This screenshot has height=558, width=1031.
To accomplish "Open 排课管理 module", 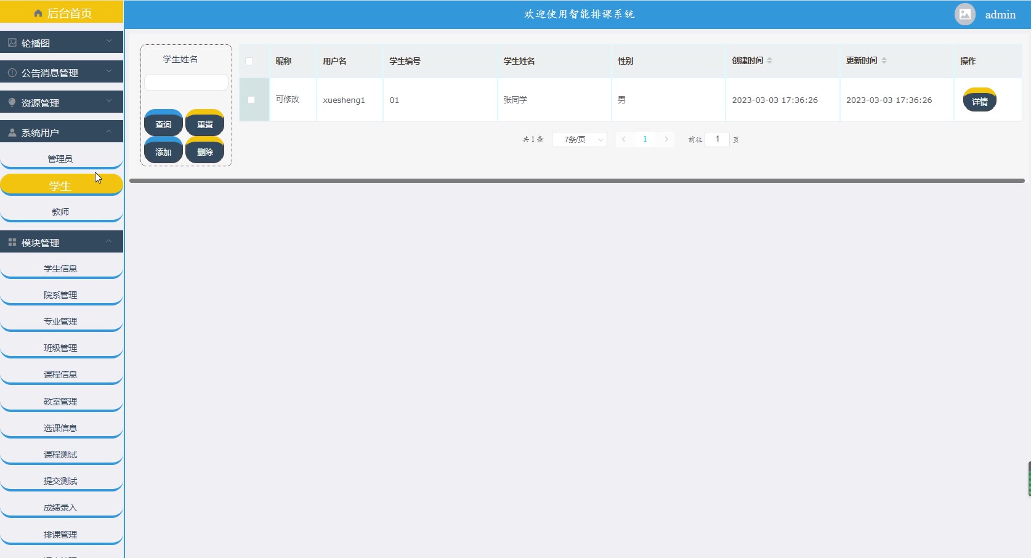I will coord(61,535).
